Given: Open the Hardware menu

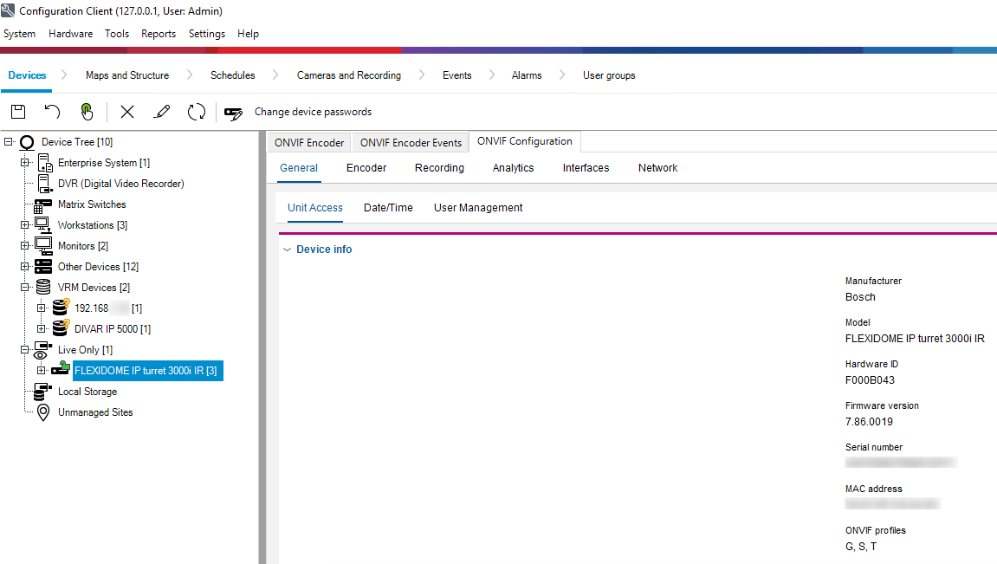Looking at the screenshot, I should (x=70, y=34).
